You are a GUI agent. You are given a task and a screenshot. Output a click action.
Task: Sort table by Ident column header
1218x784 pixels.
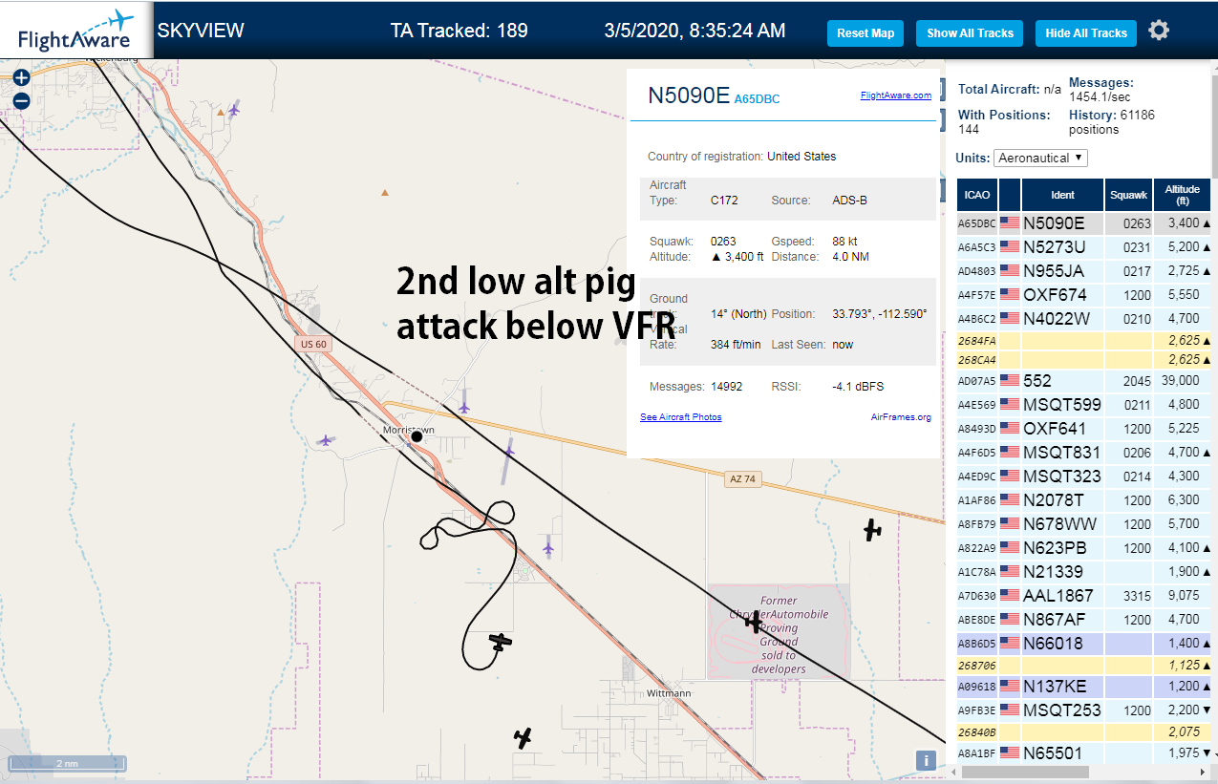(1062, 195)
